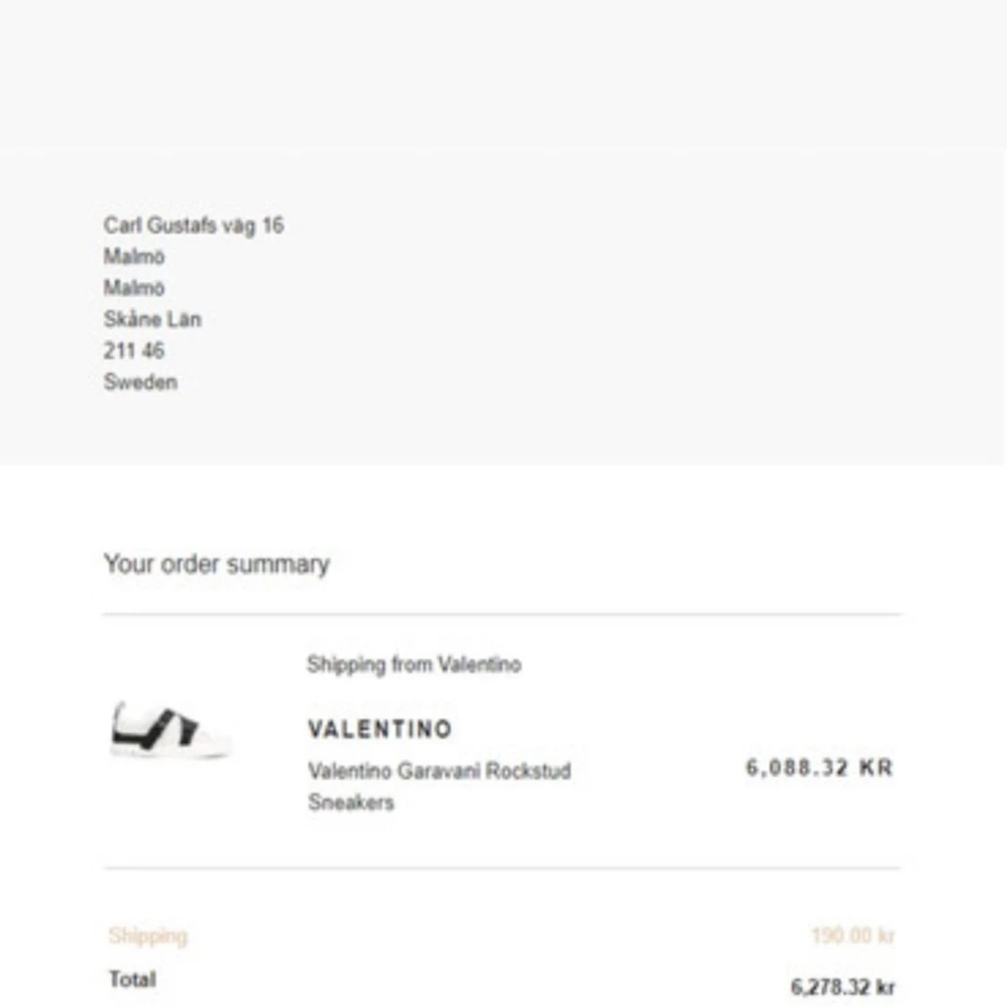The height and width of the screenshot is (1007, 1007).
Task: Select the 190.00 kr shipping cost
Action: (852, 935)
